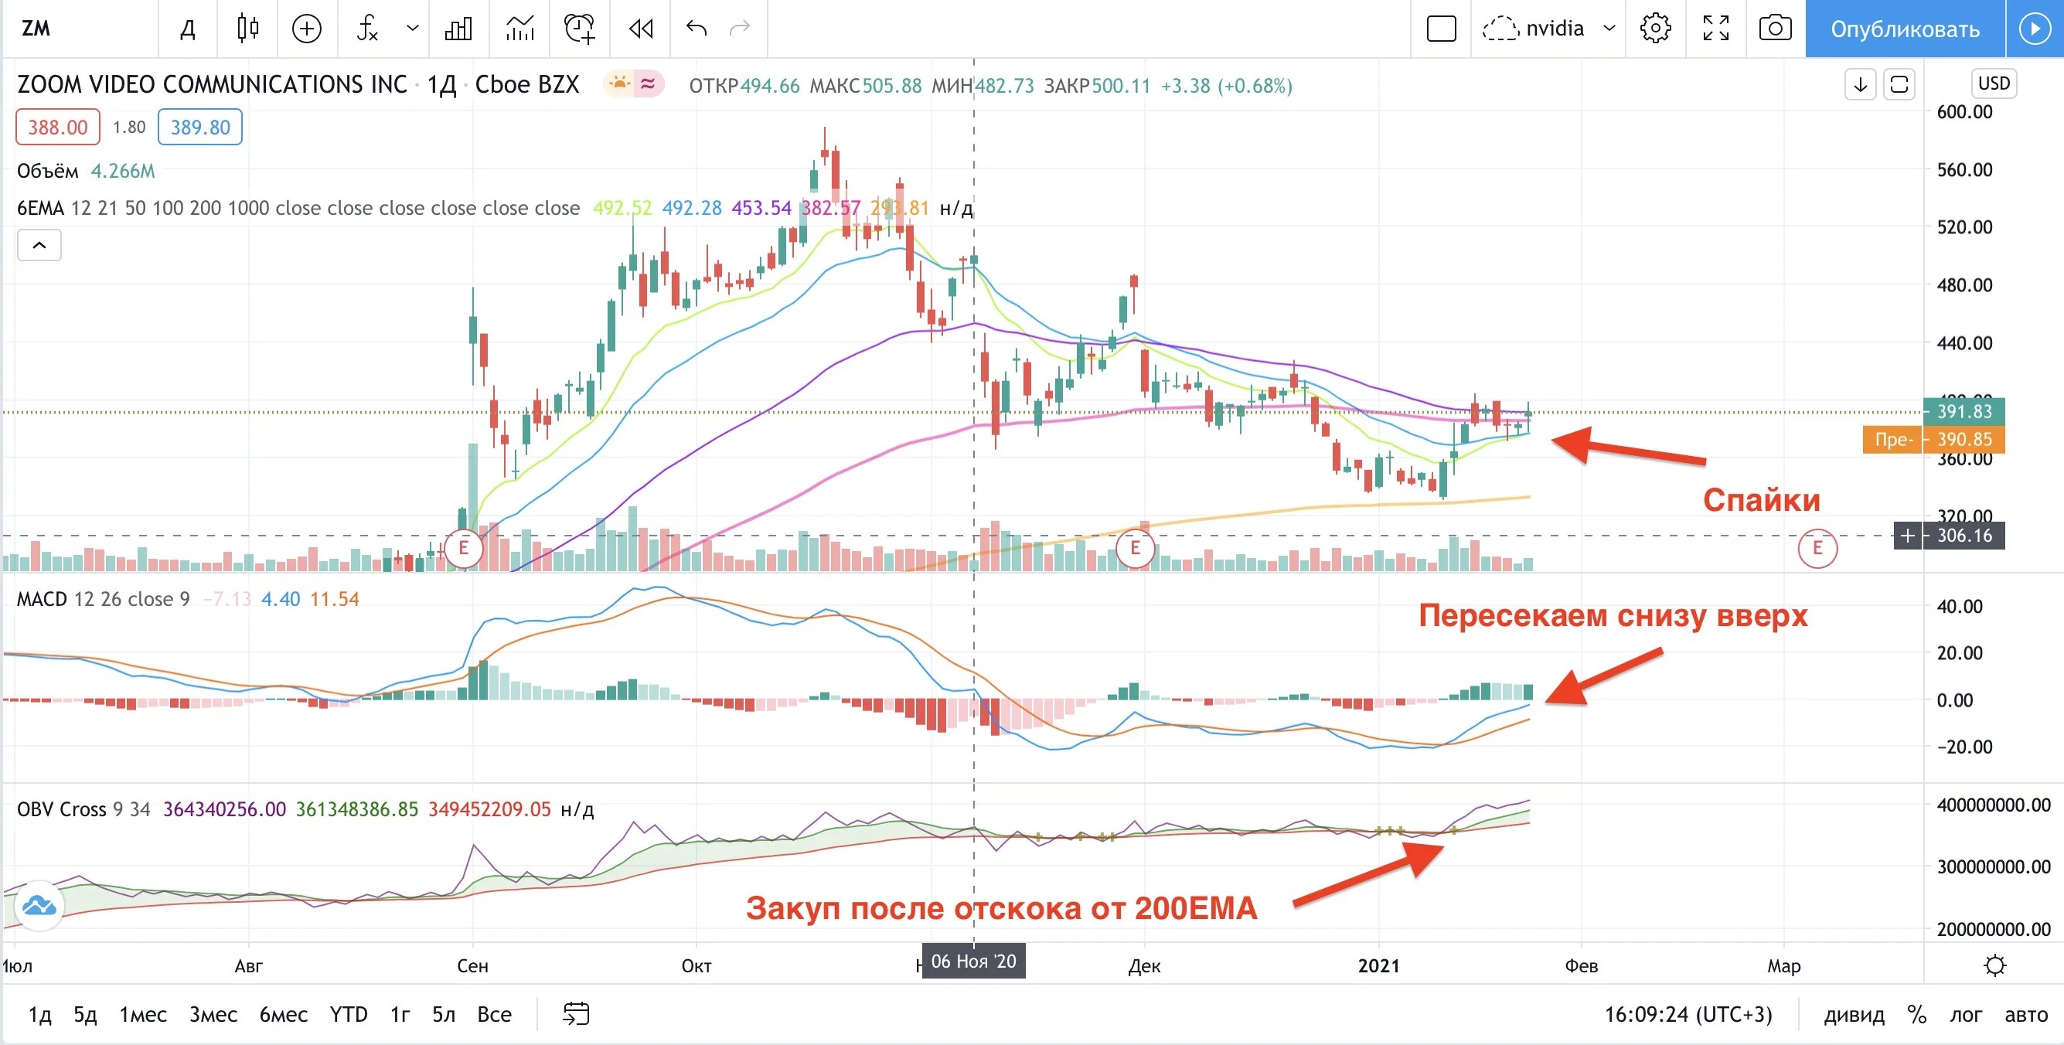
Task: Open the indicator templates icon
Action: coord(520,29)
